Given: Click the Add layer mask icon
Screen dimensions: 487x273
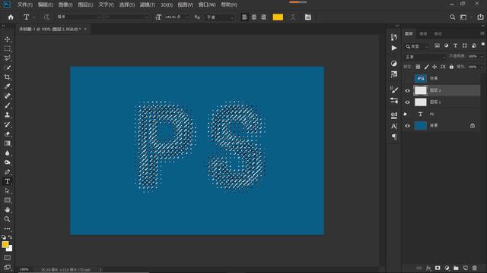Looking at the screenshot, I should point(438,268).
